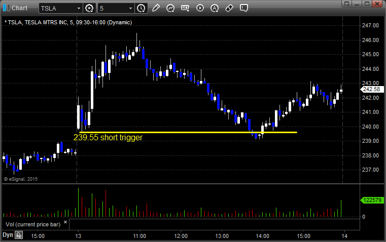The image size is (386, 242).
Task: Click the volume axis 0 label
Action: click(x=364, y=217)
